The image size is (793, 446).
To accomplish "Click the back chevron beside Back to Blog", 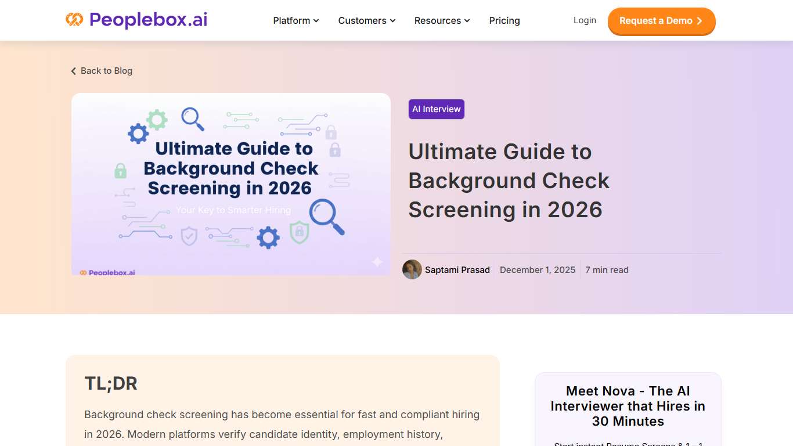I will (x=73, y=70).
